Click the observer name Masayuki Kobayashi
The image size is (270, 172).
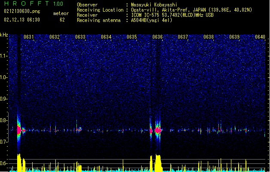tap(154, 5)
